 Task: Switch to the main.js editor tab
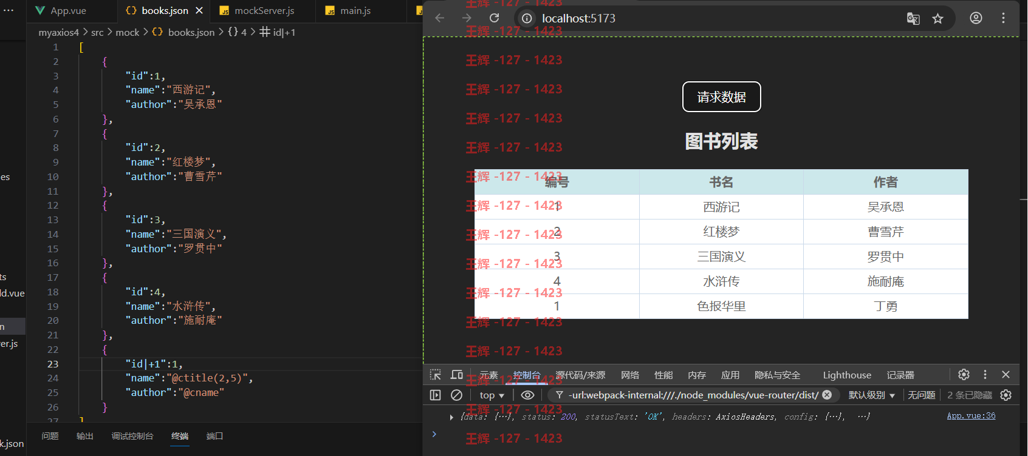(355, 11)
